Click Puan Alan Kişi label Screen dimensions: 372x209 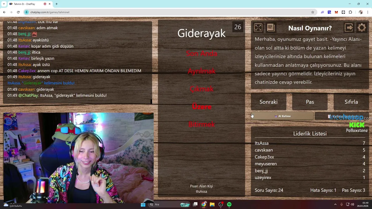click(201, 186)
